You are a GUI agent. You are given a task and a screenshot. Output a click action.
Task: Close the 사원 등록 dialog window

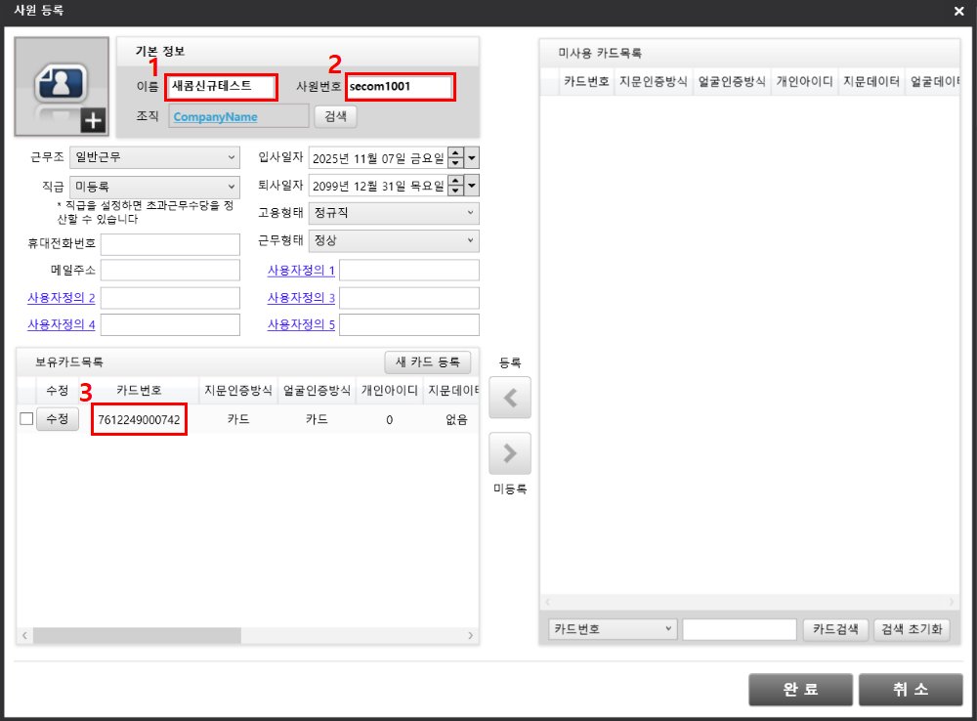pyautogui.click(x=958, y=12)
